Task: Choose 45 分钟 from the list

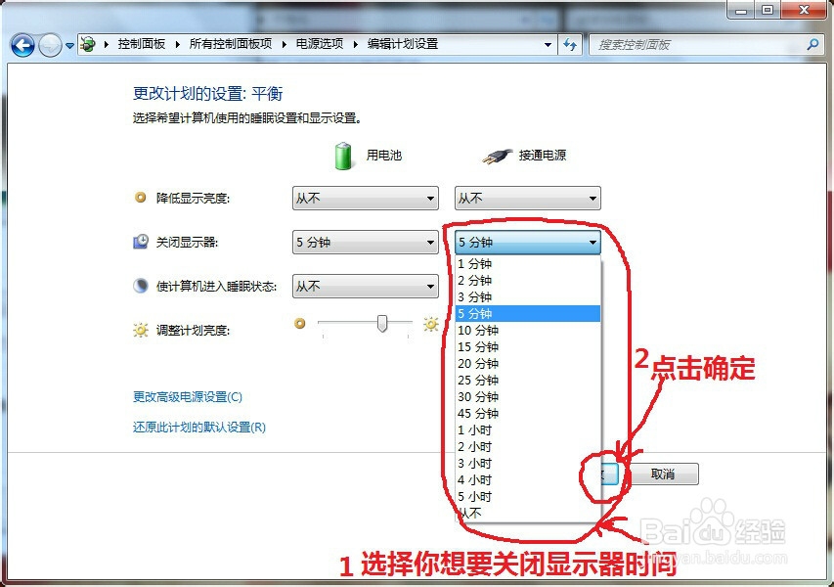Action: [x=528, y=414]
